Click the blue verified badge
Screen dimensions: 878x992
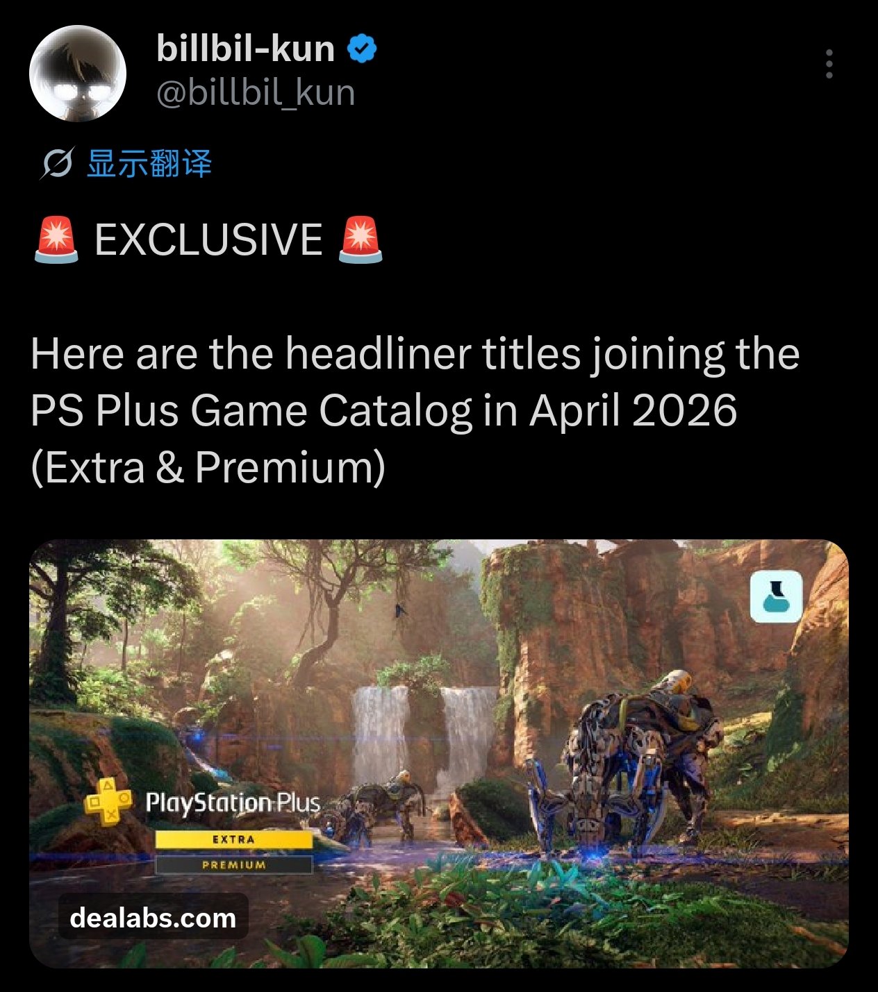362,49
